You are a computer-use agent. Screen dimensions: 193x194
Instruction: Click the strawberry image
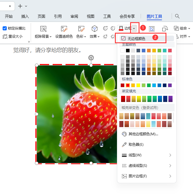tap(77, 114)
